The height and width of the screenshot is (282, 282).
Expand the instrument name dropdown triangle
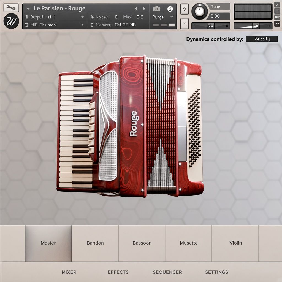point(28,9)
